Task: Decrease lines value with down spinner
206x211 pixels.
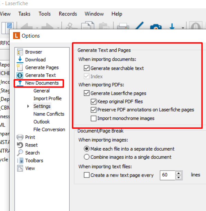Action: coord(179,178)
